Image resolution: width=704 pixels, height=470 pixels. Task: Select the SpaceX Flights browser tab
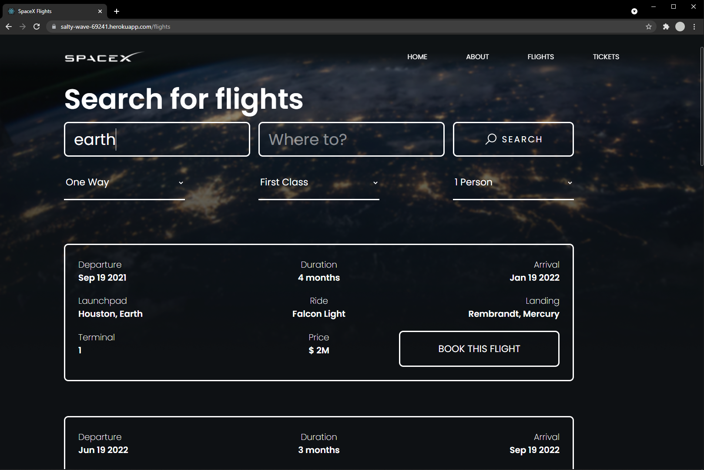click(x=54, y=11)
